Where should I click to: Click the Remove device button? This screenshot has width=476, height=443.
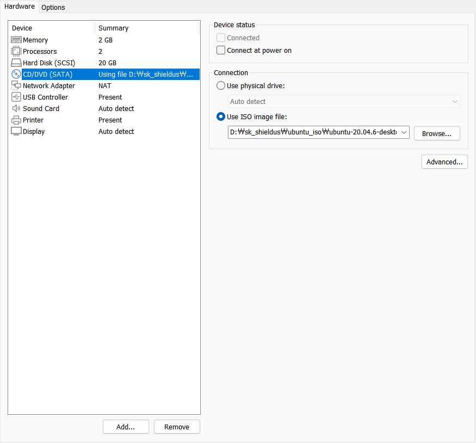(x=177, y=427)
